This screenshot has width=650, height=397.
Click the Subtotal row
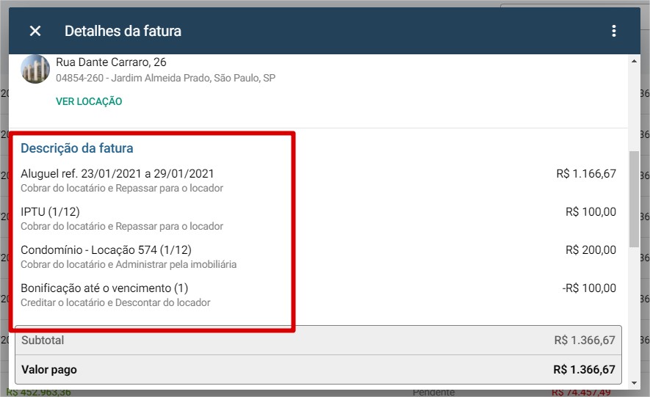click(x=318, y=340)
